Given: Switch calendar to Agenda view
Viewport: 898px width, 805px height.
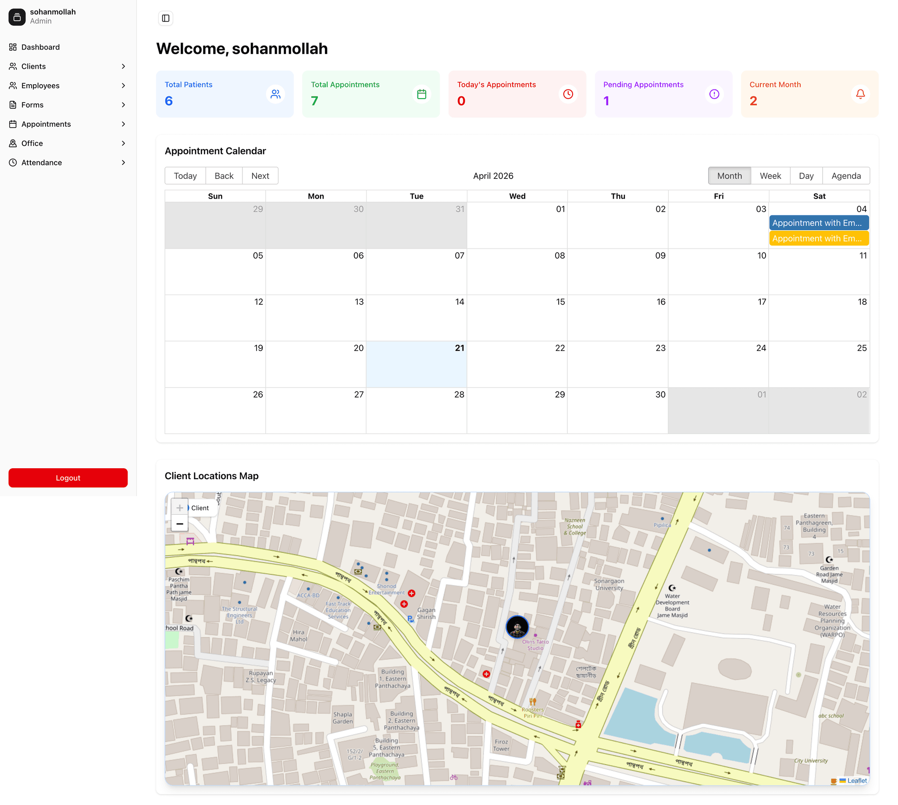Looking at the screenshot, I should point(845,175).
